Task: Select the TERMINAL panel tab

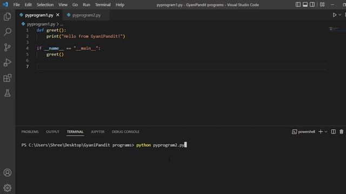Action: 75,131
